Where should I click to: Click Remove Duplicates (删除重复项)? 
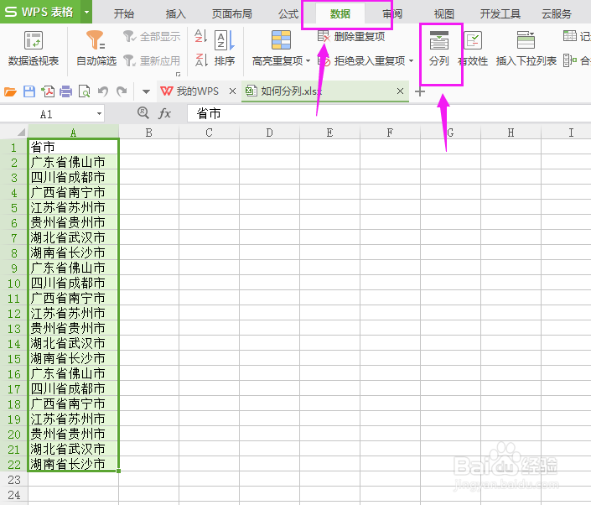tap(351, 37)
